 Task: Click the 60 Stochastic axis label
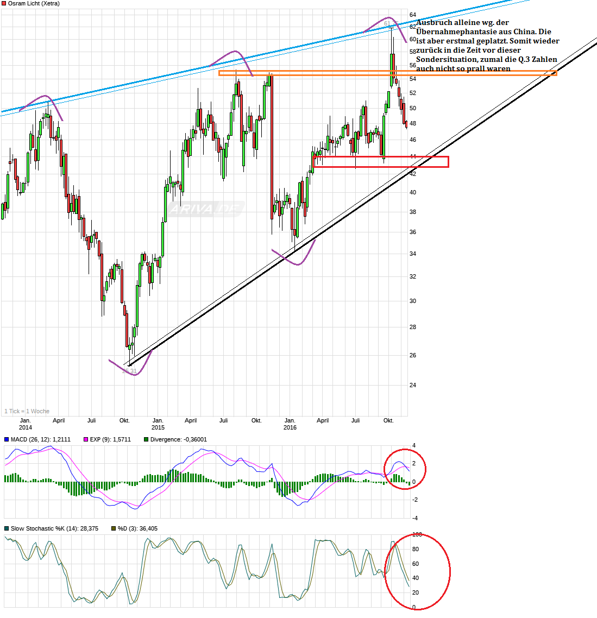point(416,564)
